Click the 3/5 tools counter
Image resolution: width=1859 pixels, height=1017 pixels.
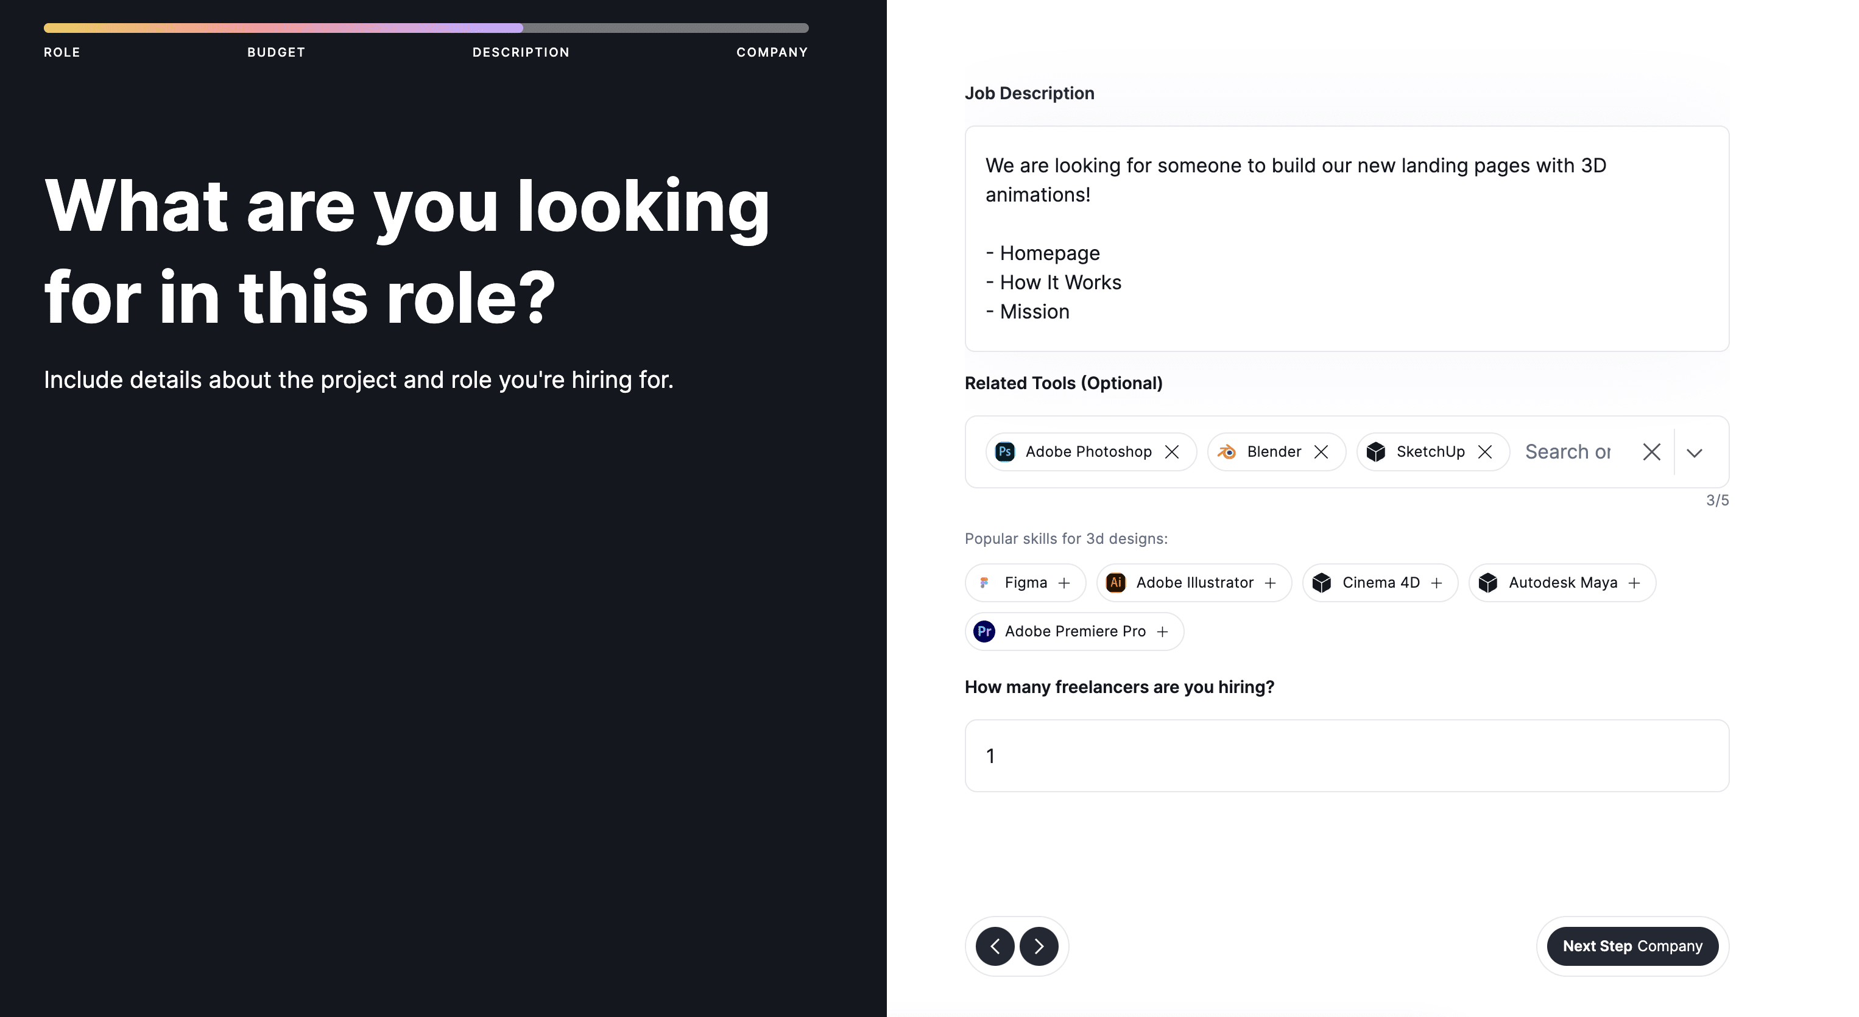click(1718, 500)
